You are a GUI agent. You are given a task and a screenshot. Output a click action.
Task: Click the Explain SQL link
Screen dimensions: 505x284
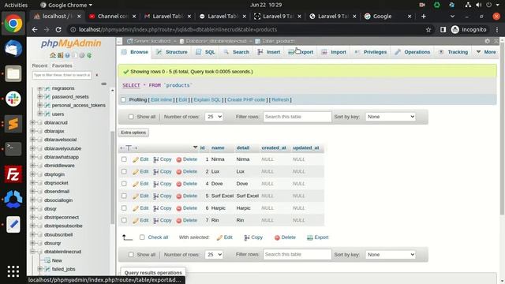tap(207, 100)
